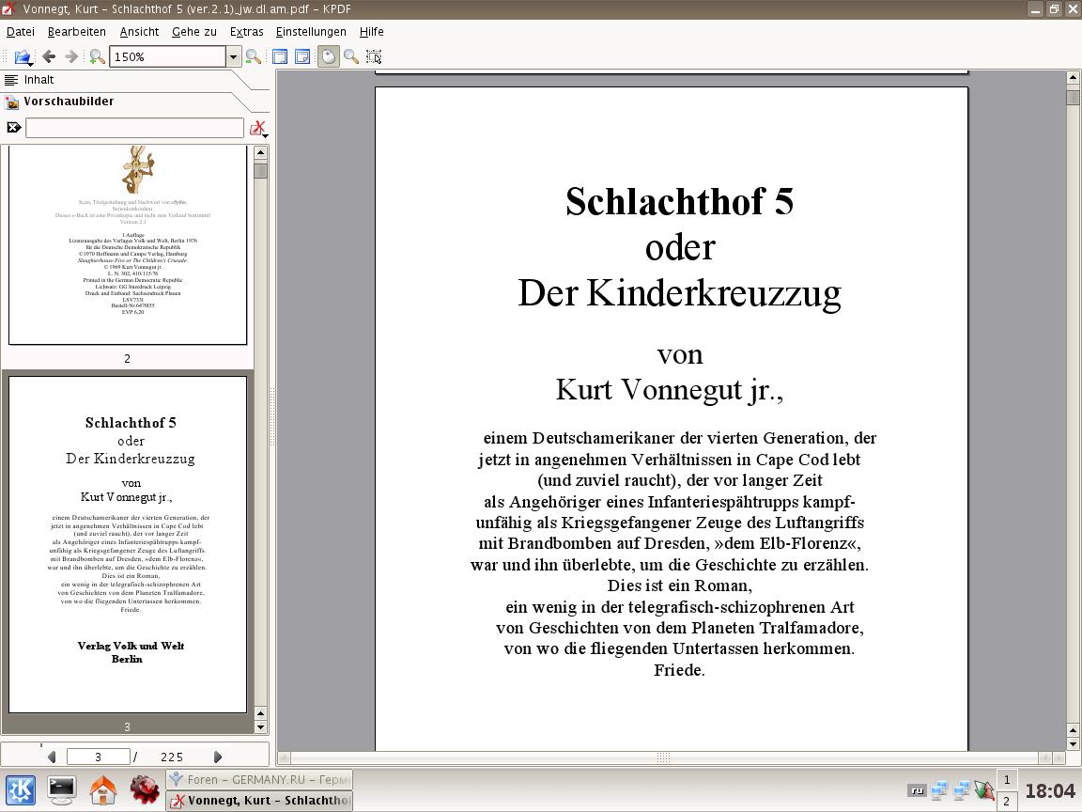Click document vertical scrollbar handle
The image size is (1082, 812).
tap(1073, 96)
